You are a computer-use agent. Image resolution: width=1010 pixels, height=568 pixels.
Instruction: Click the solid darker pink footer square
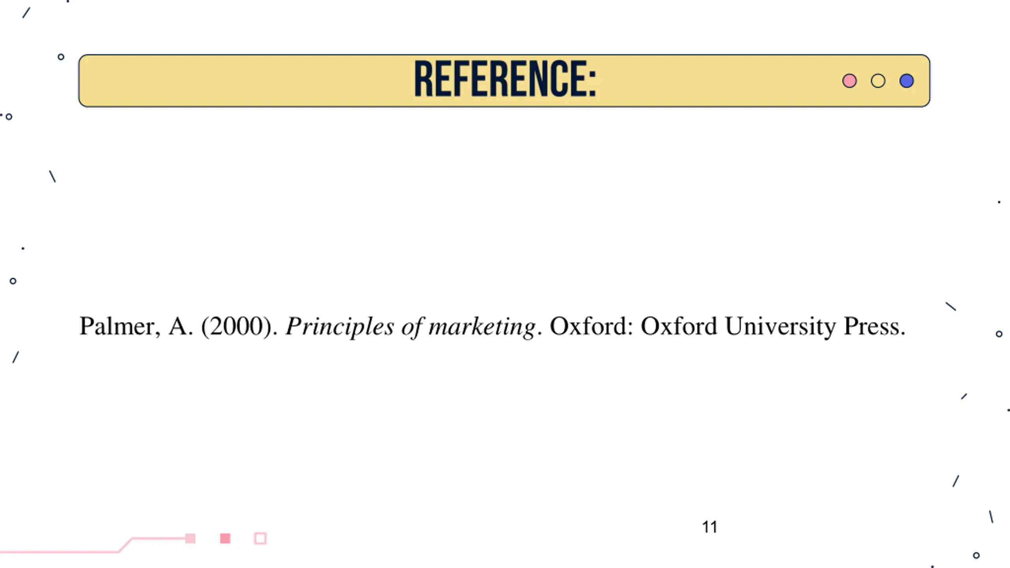pyautogui.click(x=225, y=538)
